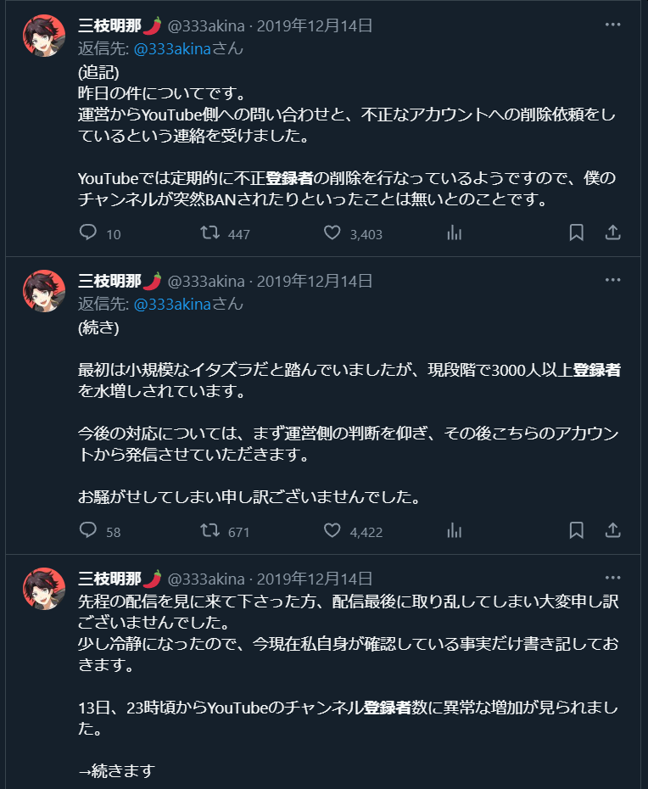View analytics of the first tweet
Screen dimensions: 648x789
[455, 232]
